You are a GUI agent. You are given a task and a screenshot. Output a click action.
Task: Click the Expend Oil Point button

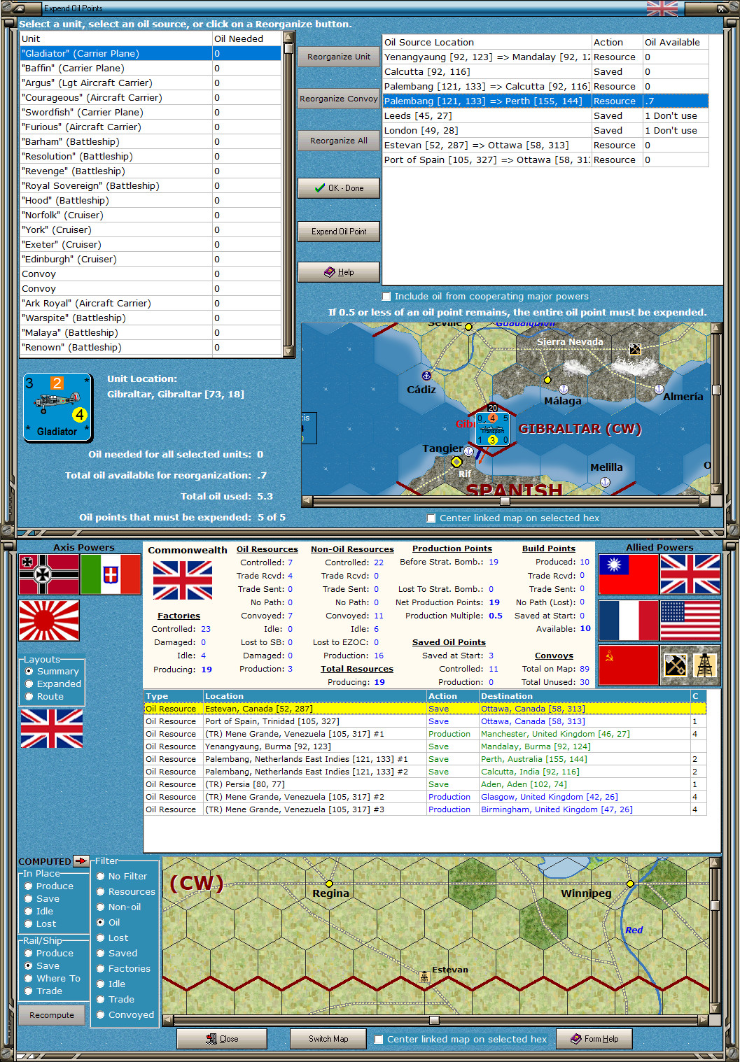(339, 232)
